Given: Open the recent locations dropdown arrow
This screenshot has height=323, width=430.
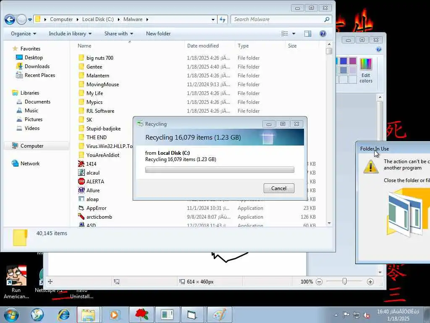Looking at the screenshot, I should pyautogui.click(x=30, y=19).
